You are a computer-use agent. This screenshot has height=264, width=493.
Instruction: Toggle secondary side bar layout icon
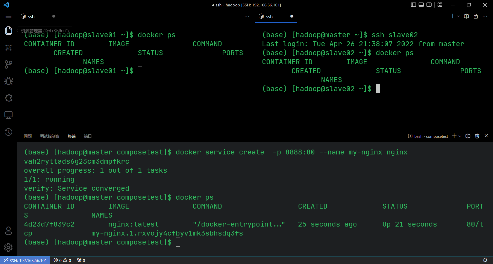pos(429,5)
